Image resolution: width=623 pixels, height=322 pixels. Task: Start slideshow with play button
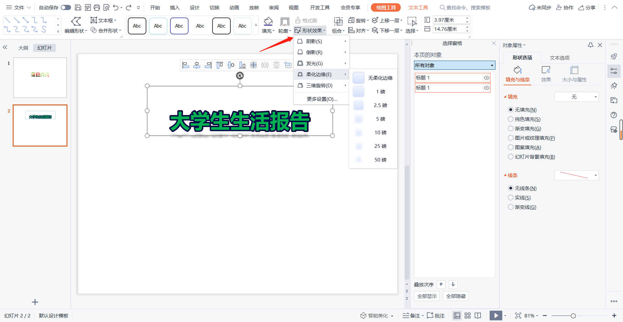pos(496,316)
